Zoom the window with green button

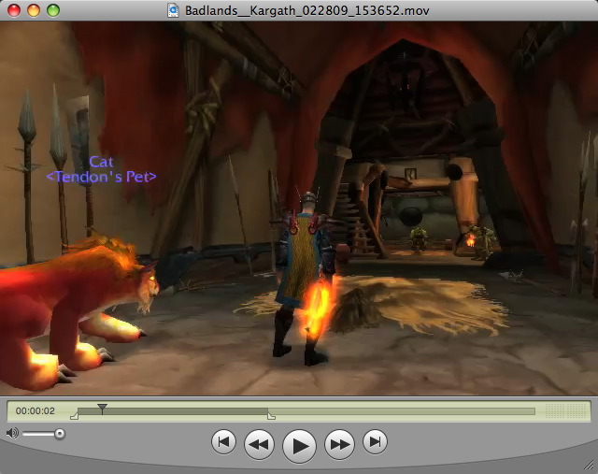click(x=53, y=9)
